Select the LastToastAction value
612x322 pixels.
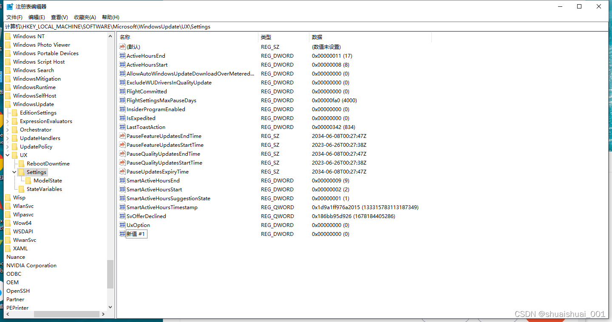pyautogui.click(x=146, y=127)
